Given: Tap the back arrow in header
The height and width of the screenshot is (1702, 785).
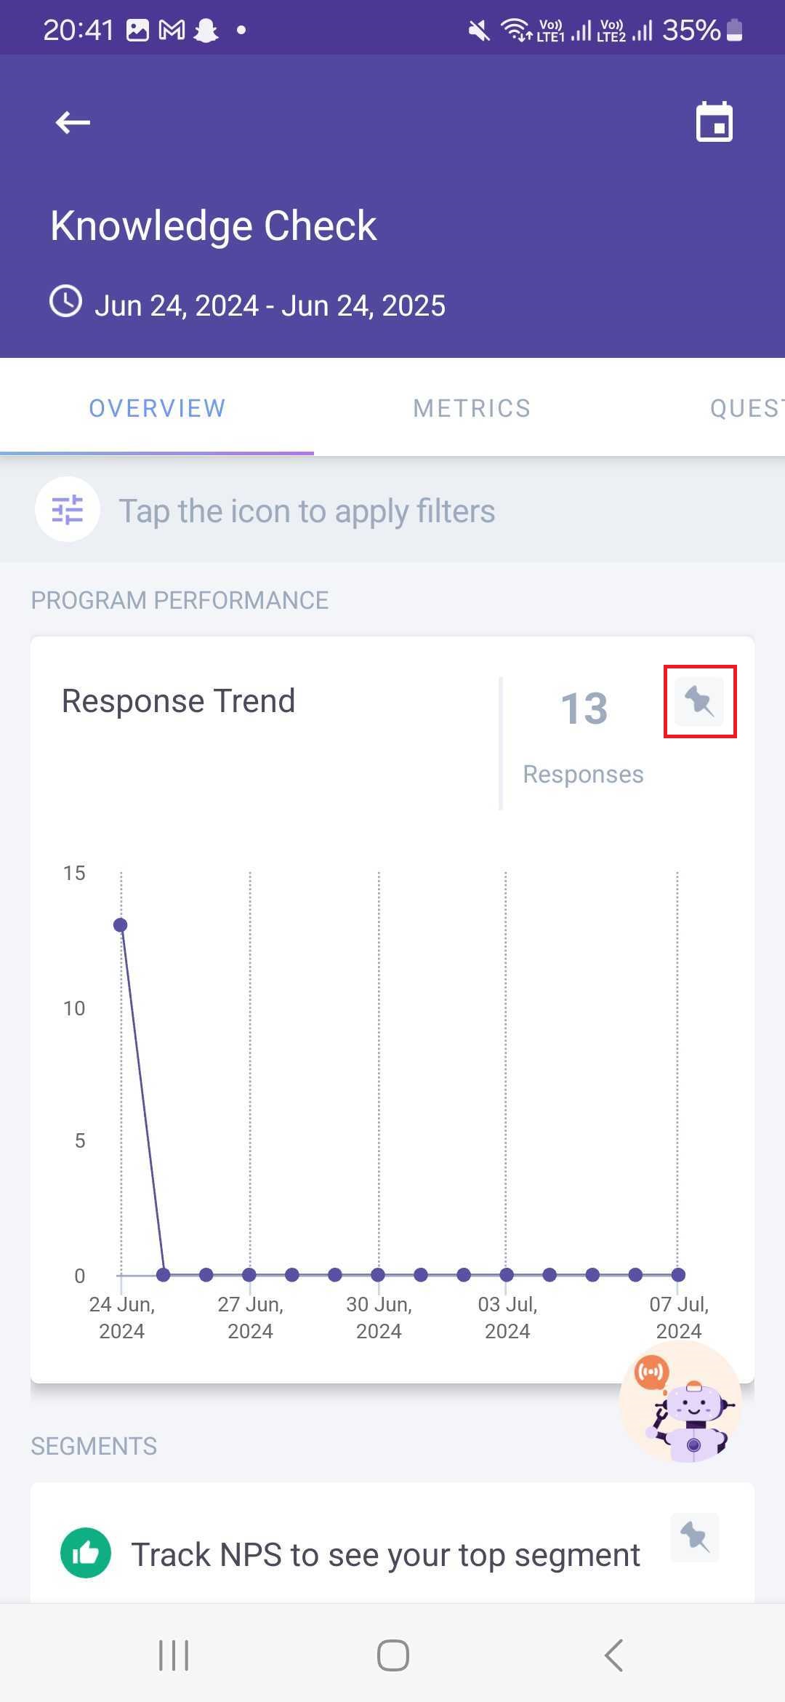Looking at the screenshot, I should [73, 122].
